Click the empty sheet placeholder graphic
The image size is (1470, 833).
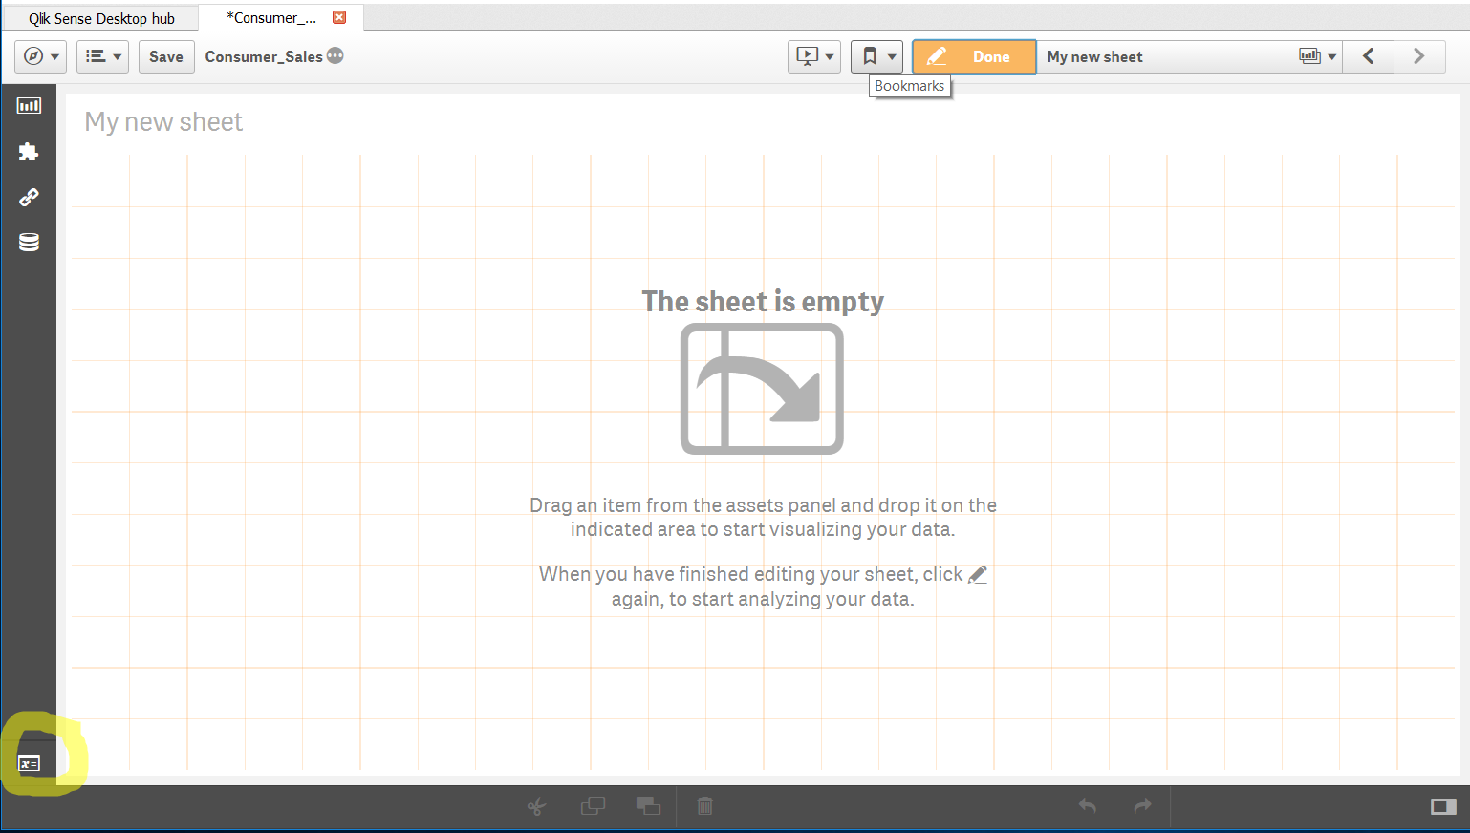[762, 389]
